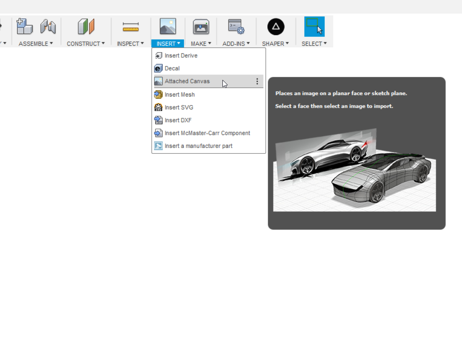Click the Add-ins scripts icon

pyautogui.click(x=236, y=26)
